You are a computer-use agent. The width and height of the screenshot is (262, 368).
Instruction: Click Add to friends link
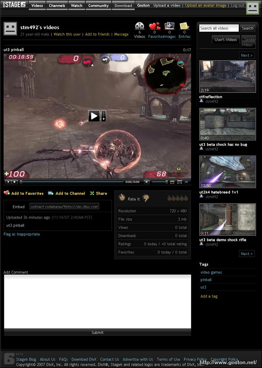(97, 34)
